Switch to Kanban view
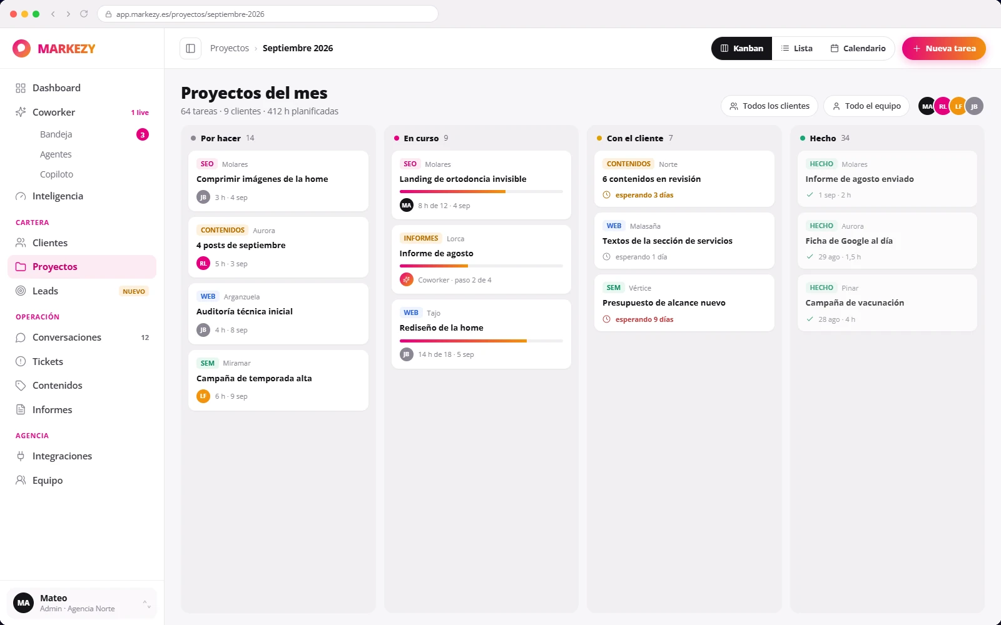This screenshot has width=1001, height=625. [742, 48]
